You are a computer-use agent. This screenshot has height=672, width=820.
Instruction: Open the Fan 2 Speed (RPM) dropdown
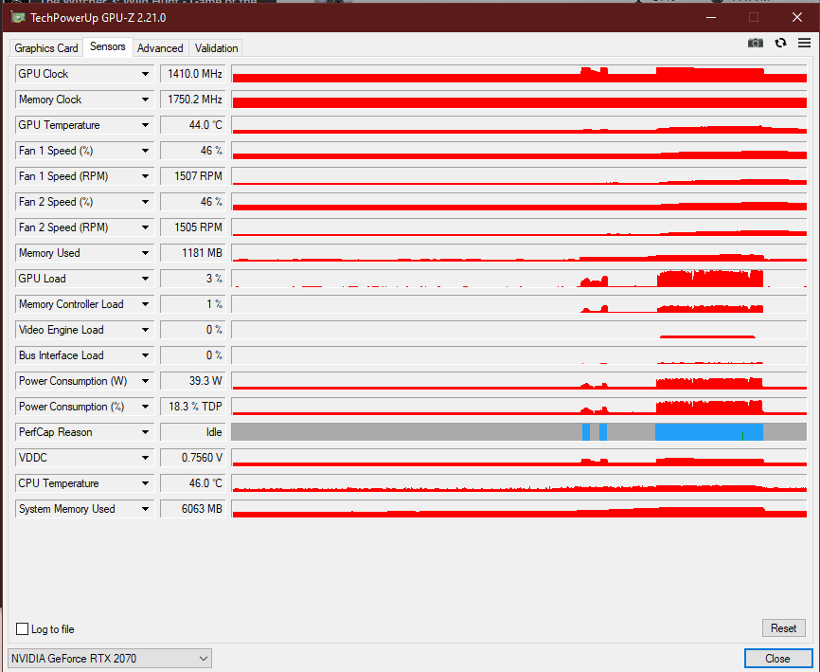tap(145, 227)
